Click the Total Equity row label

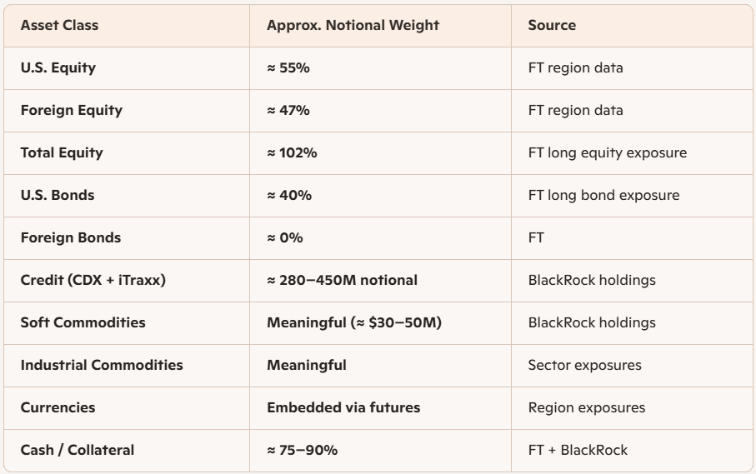click(x=62, y=152)
